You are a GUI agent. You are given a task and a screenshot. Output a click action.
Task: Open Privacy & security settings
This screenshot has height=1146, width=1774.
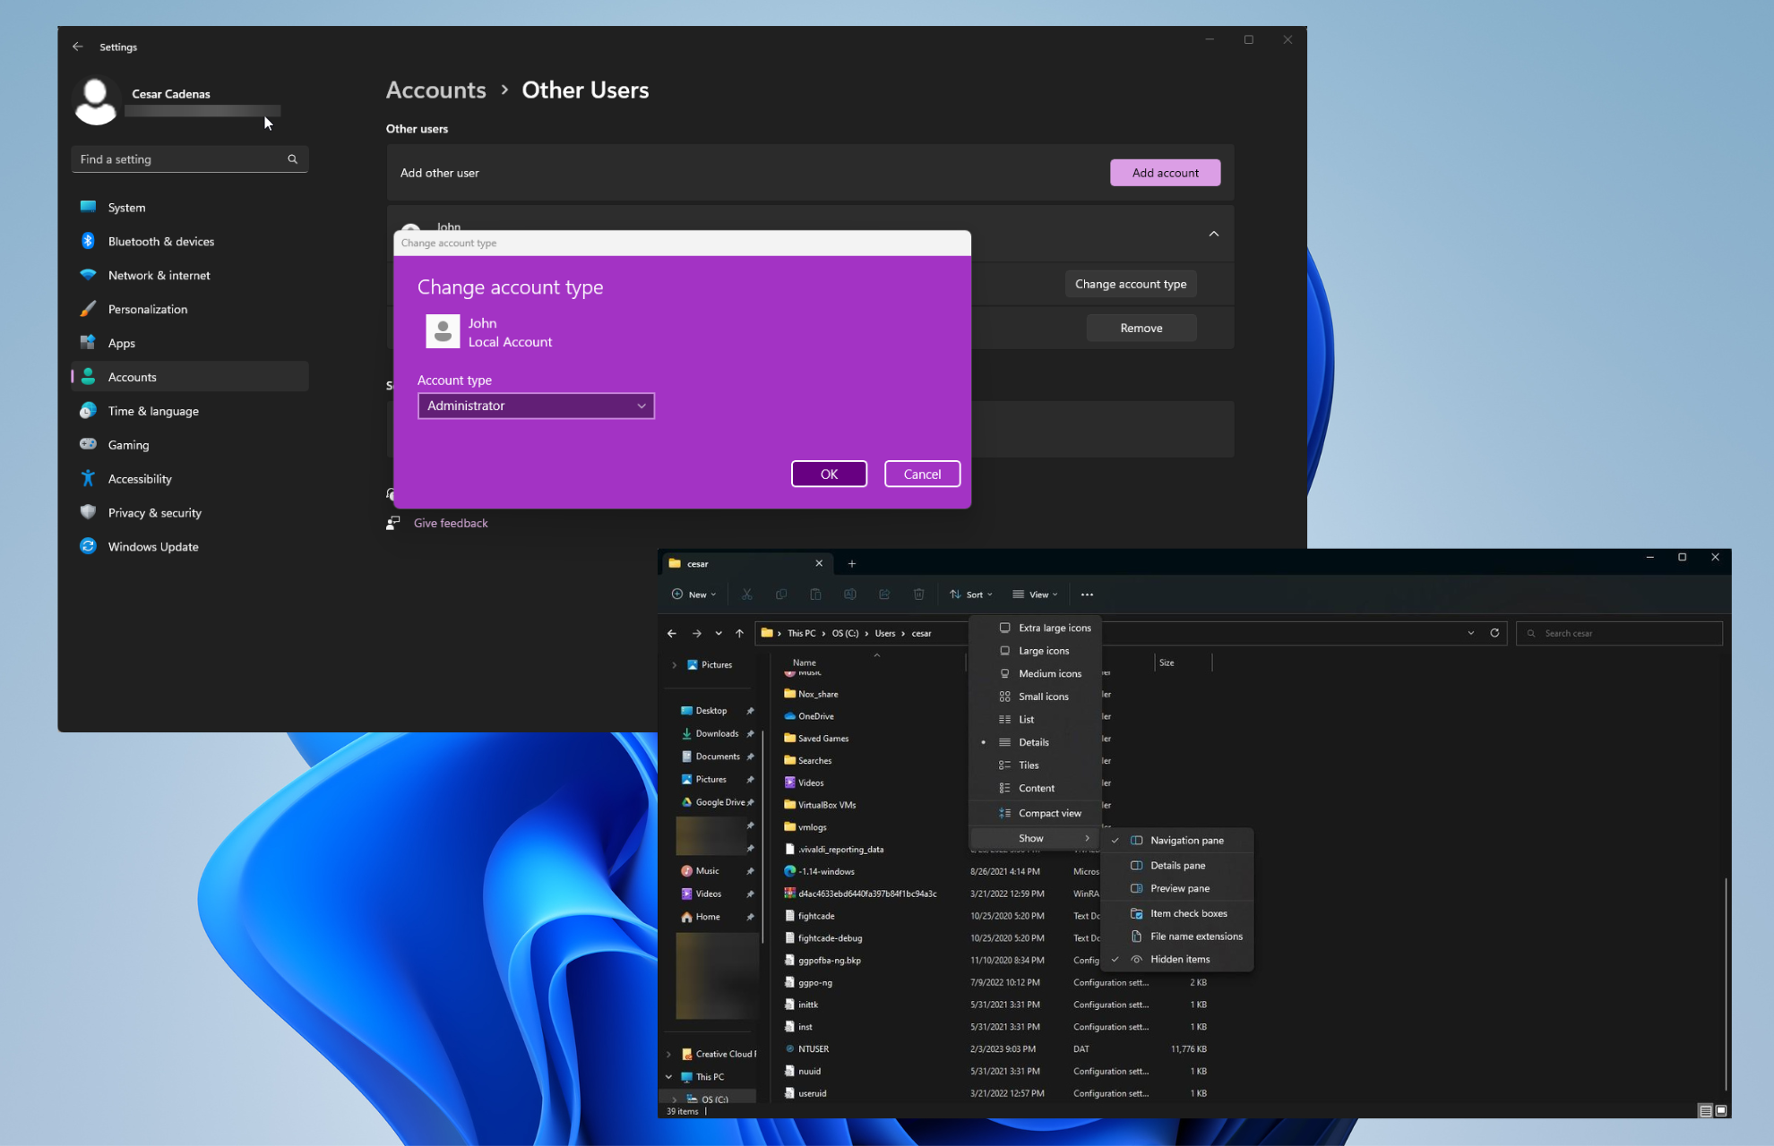(190, 513)
